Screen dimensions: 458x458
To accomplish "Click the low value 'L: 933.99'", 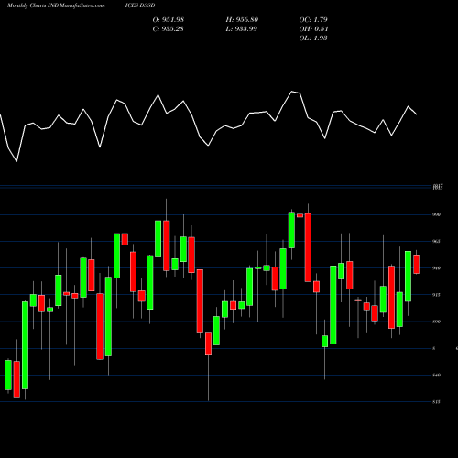I will pos(242,29).
